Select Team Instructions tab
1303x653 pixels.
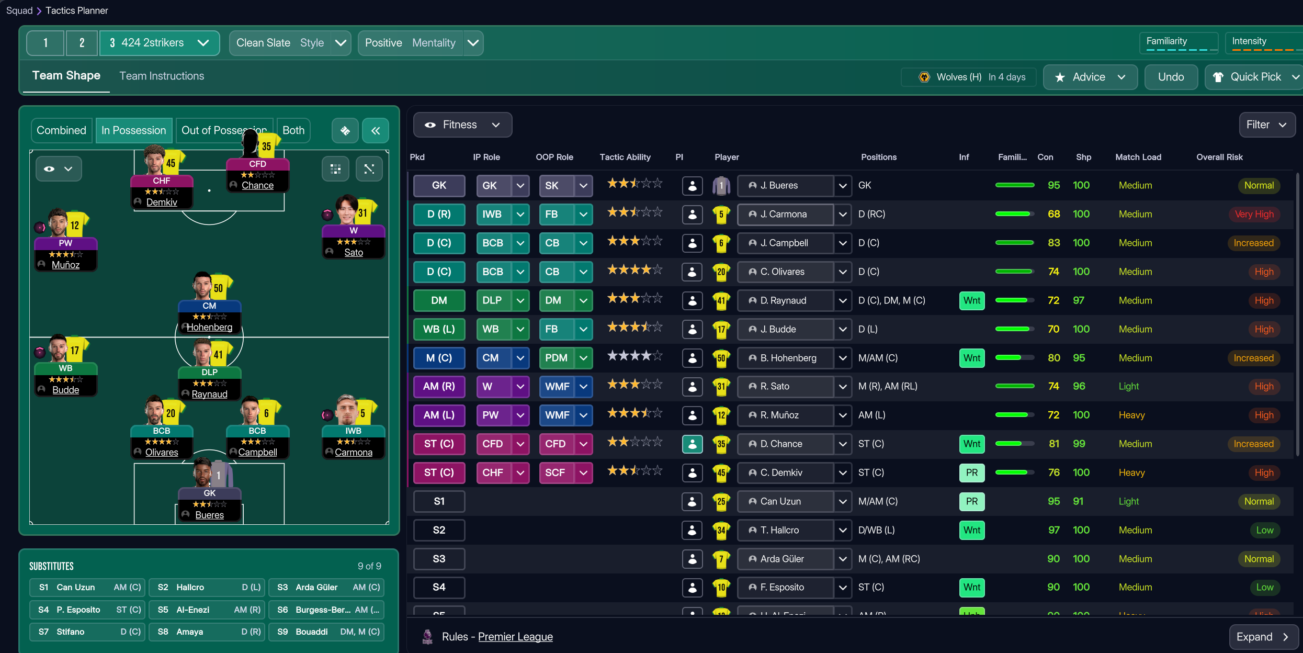[162, 76]
